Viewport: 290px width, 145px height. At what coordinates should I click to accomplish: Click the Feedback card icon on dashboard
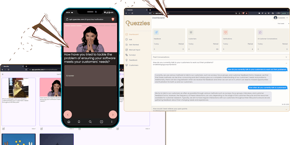(156, 32)
